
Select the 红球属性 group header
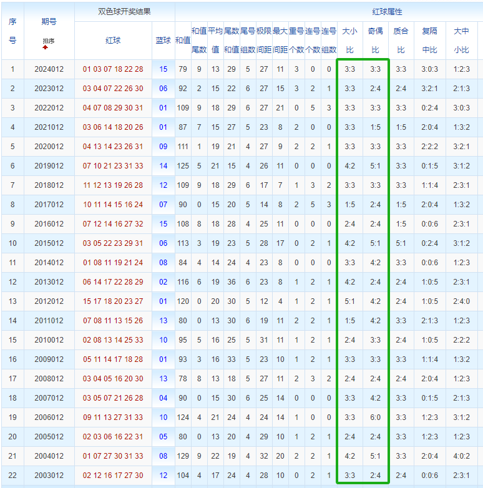[387, 12]
